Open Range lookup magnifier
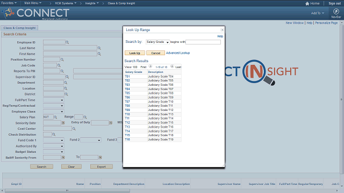 (85, 117)
